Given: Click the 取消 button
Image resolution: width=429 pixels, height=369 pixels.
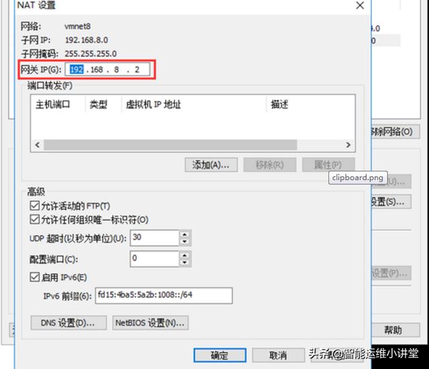Looking at the screenshot, I should (x=278, y=356).
